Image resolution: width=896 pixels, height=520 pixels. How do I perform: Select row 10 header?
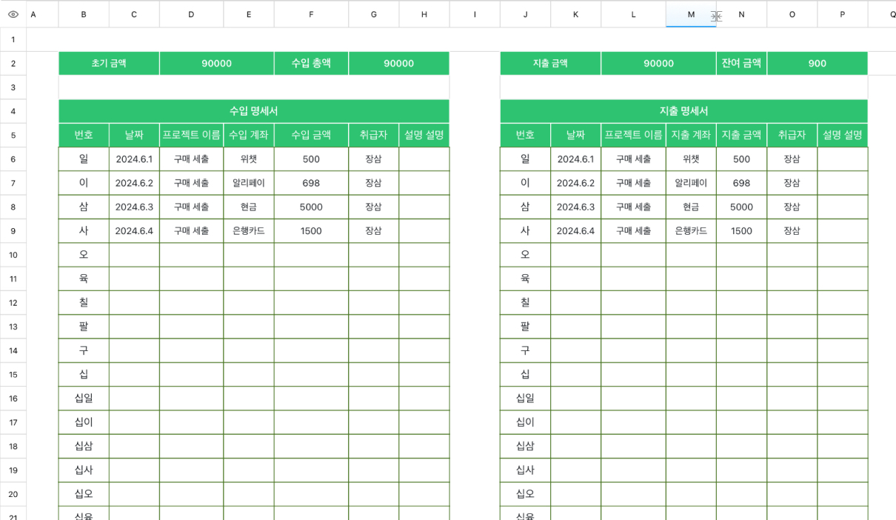click(x=13, y=255)
